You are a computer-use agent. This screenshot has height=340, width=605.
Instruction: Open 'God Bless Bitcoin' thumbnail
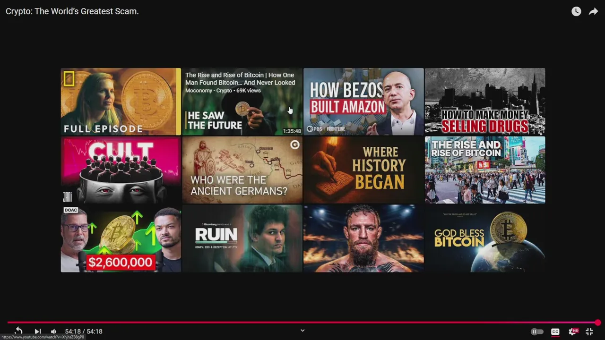coord(485,238)
